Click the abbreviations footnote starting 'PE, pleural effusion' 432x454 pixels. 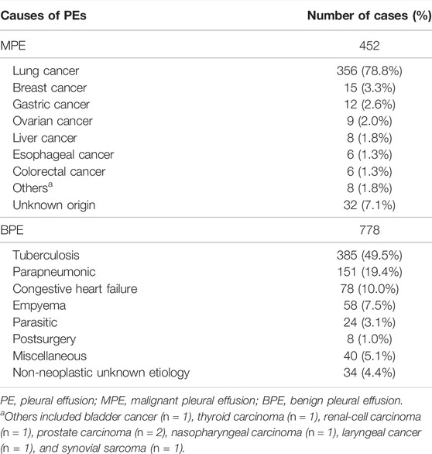201,401
